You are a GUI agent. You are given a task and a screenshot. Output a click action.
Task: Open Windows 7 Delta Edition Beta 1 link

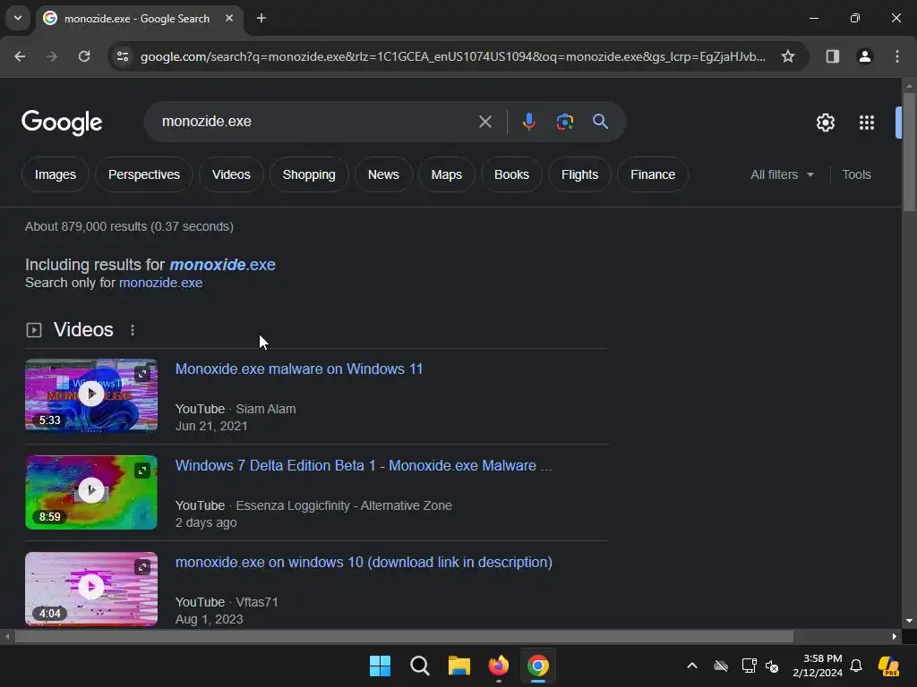point(364,465)
